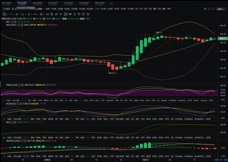Switch to the ETC/USDT tab
The image size is (228, 162).
(53, 4)
